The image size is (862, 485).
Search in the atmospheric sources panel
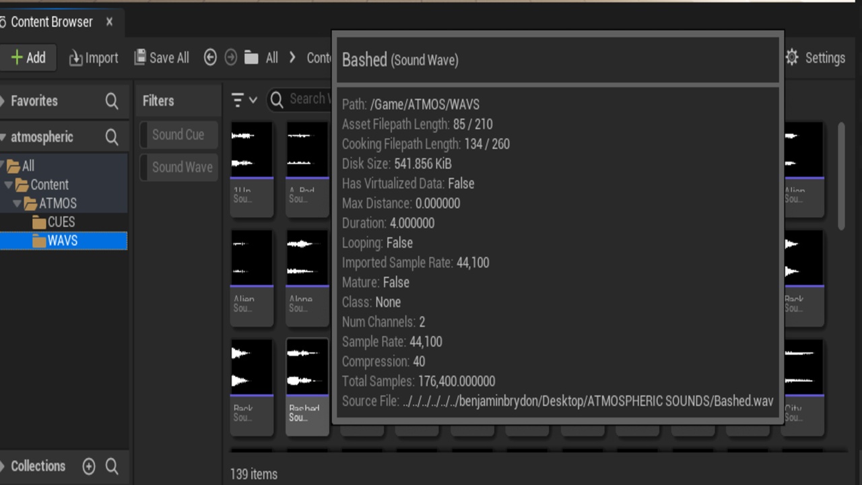[112, 137]
